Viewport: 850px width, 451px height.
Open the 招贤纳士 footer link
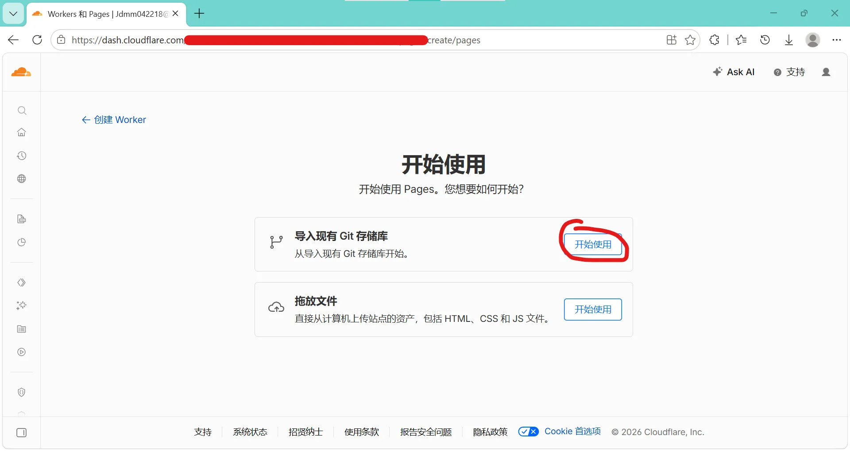point(306,432)
